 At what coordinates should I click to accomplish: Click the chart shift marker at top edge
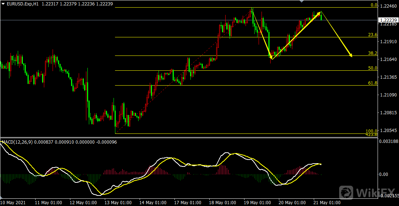pyautogui.click(x=301, y=1)
